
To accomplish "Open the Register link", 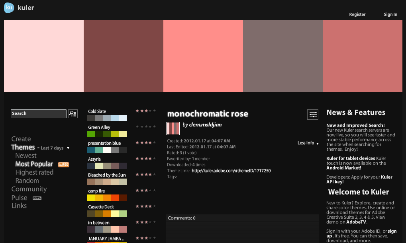I will coord(357,14).
